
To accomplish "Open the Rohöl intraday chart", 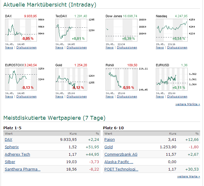I will [x=121, y=79].
